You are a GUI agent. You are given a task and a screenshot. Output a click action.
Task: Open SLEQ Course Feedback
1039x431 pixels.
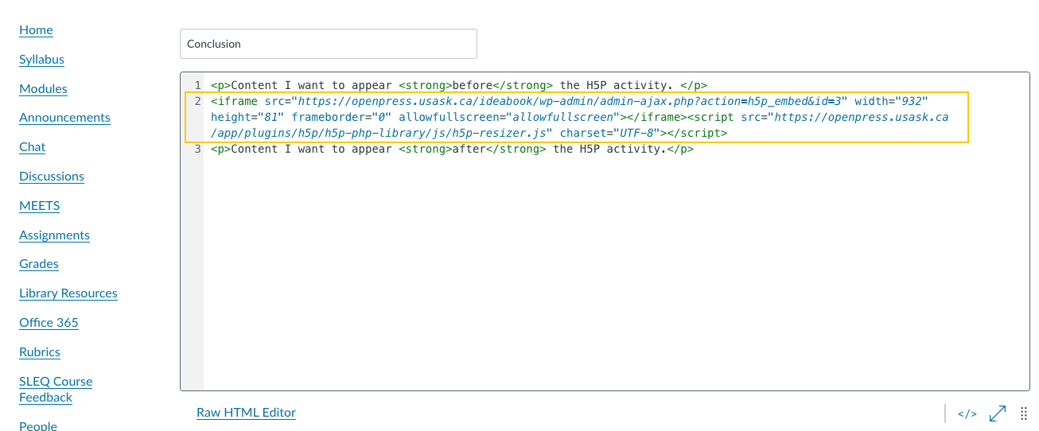[56, 390]
